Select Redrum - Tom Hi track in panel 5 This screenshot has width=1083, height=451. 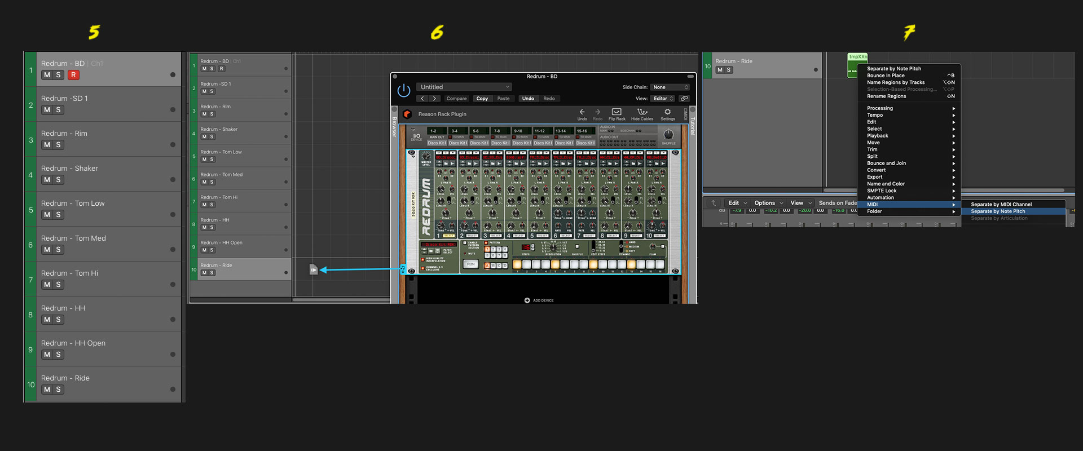click(103, 280)
